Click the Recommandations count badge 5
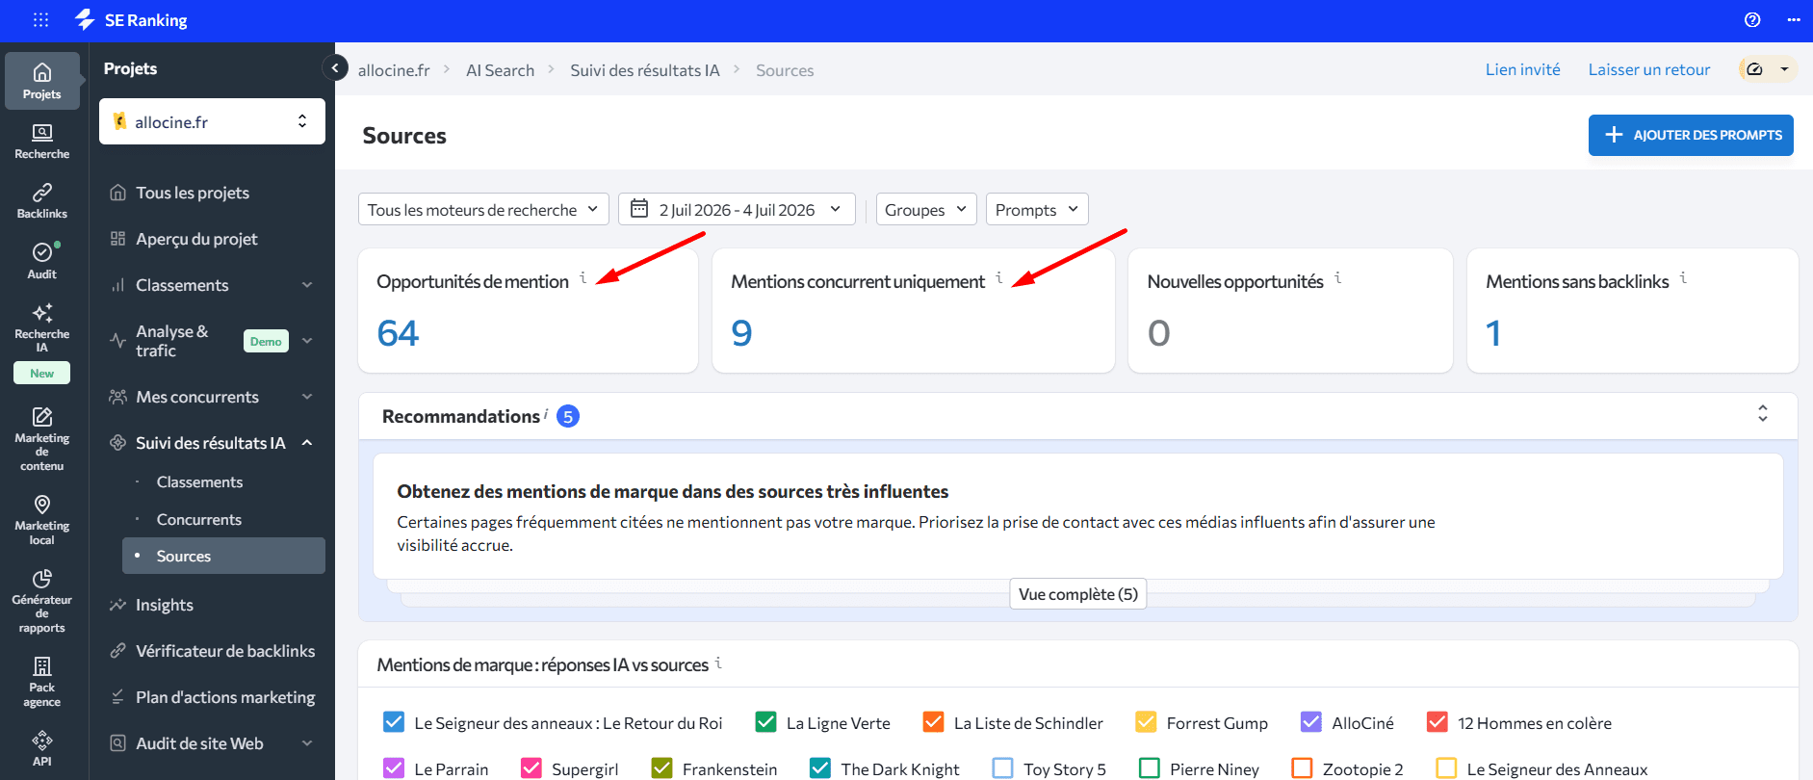Image resolution: width=1813 pixels, height=780 pixels. (x=568, y=417)
